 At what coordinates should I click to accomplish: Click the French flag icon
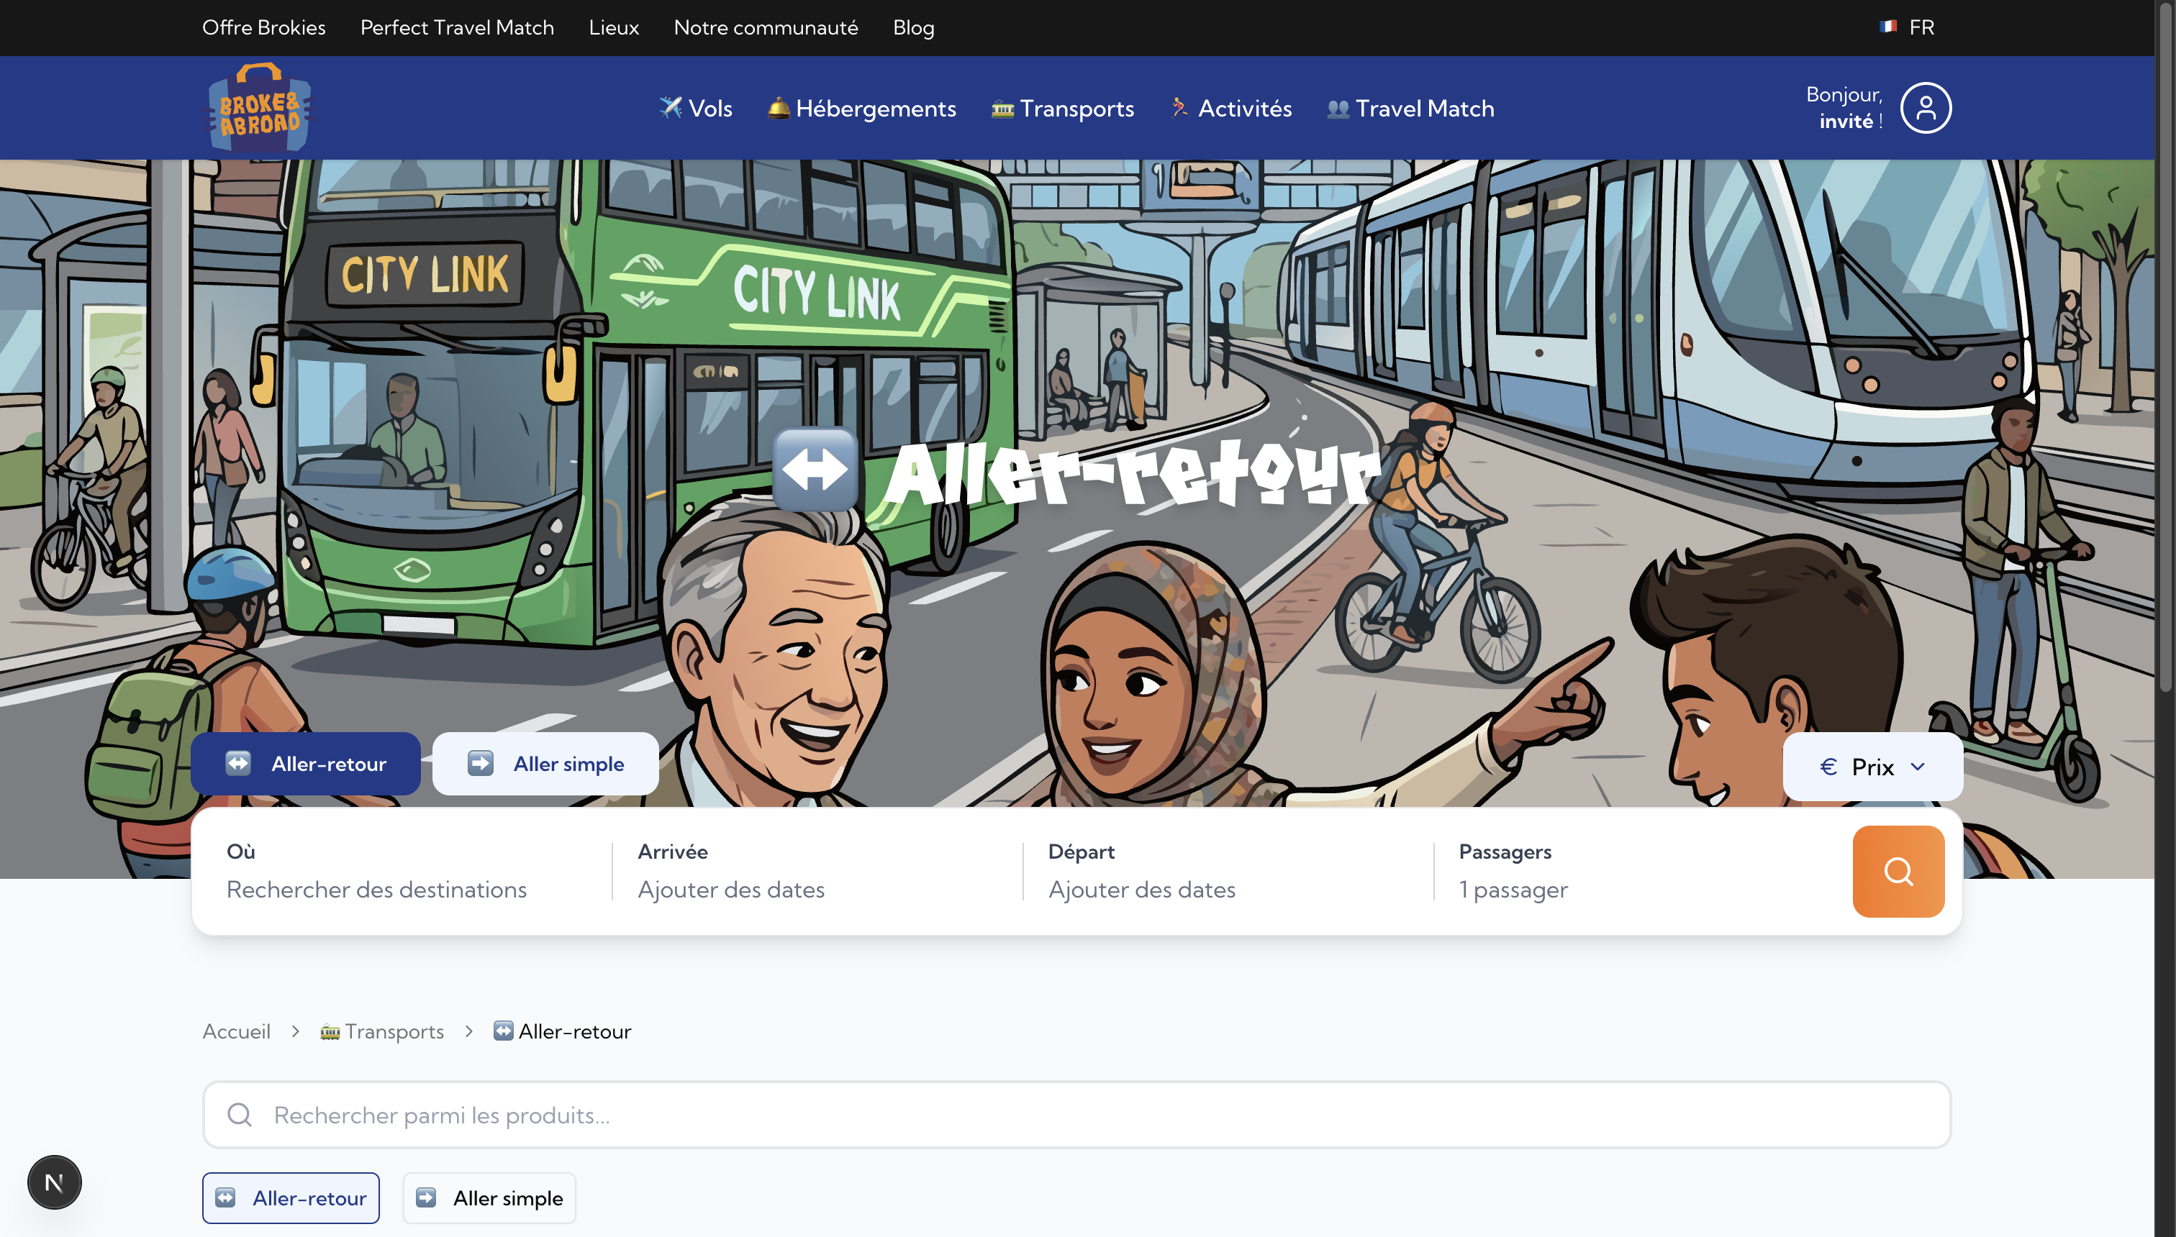click(x=1888, y=27)
